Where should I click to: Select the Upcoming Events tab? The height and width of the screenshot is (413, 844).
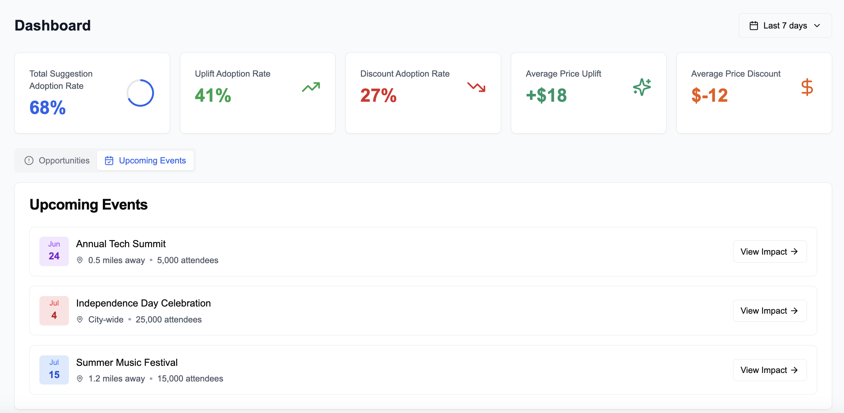pyautogui.click(x=145, y=160)
